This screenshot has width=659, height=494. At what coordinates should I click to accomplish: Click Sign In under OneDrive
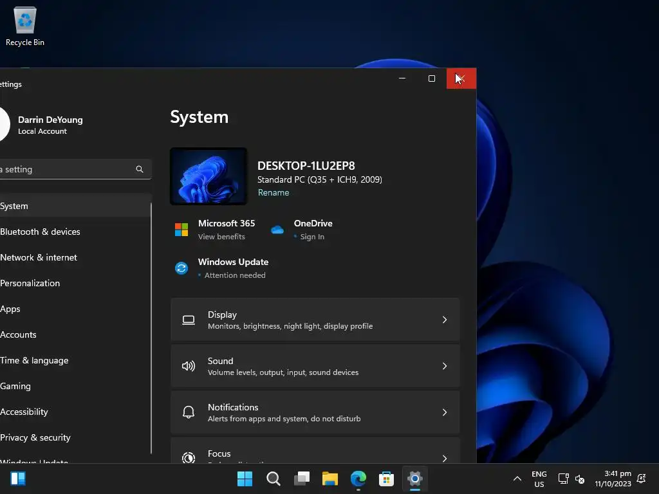(x=312, y=237)
